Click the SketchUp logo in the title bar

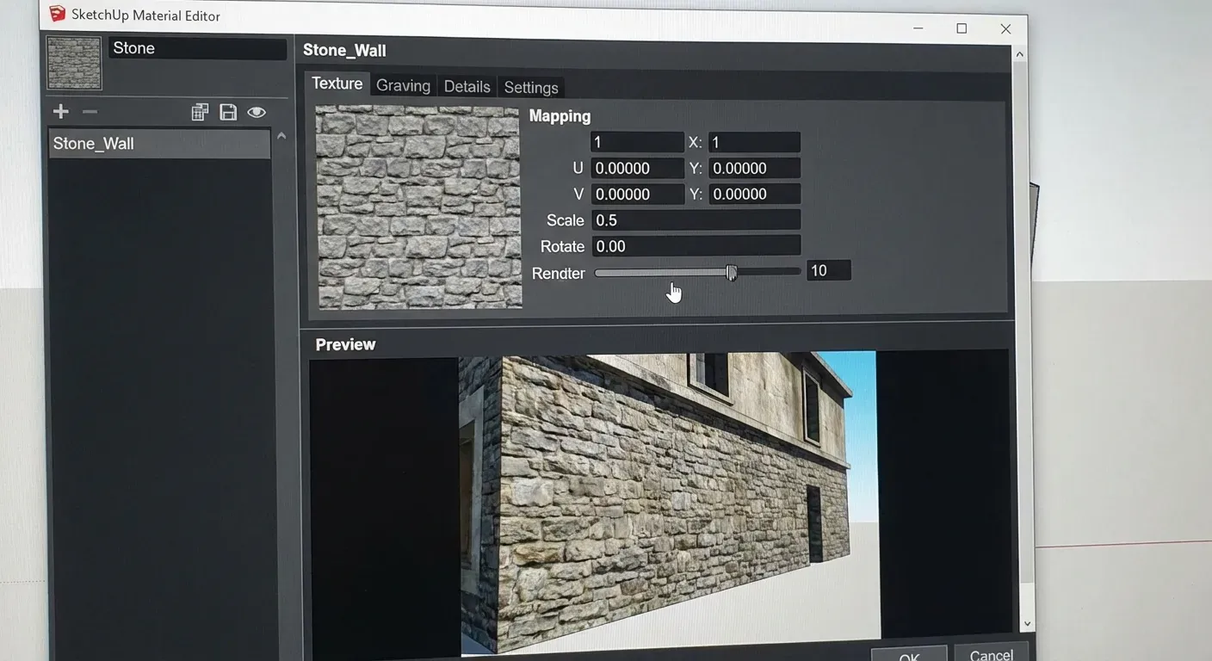tap(57, 14)
